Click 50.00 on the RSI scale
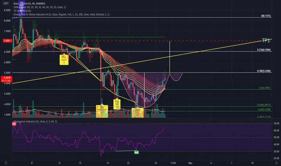Image resolution: width=281 pixels, height=166 pixels. tap(276, 137)
